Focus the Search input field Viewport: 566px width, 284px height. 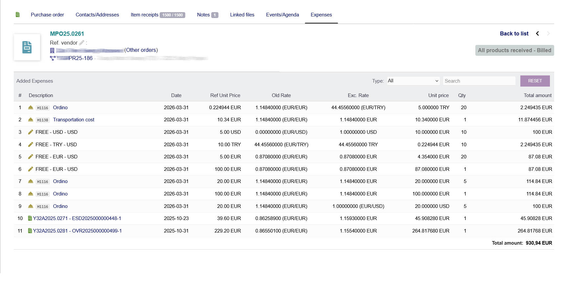(x=479, y=81)
